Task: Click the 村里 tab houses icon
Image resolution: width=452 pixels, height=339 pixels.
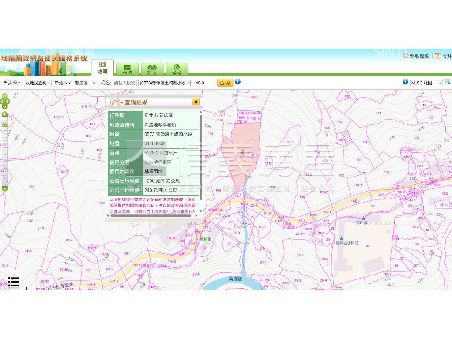Action: 152,67
